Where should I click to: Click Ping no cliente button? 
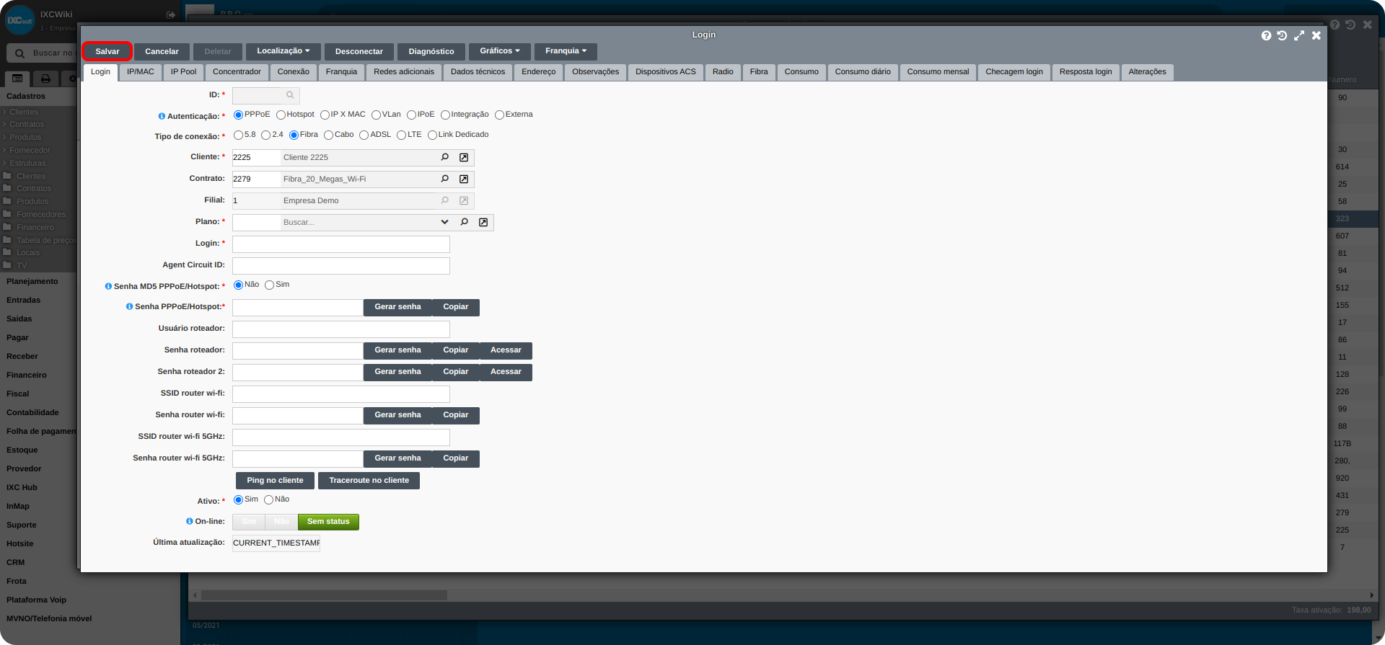[x=275, y=481]
